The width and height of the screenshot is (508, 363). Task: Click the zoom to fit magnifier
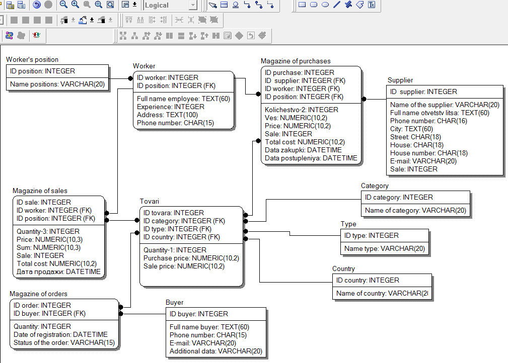99,5
